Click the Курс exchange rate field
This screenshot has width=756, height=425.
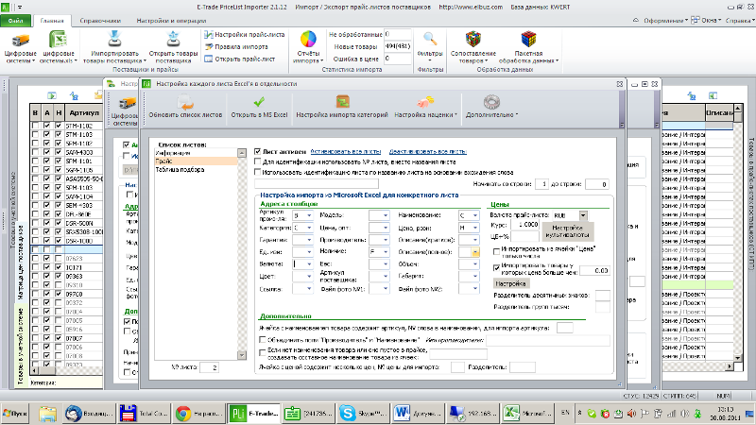pos(524,225)
